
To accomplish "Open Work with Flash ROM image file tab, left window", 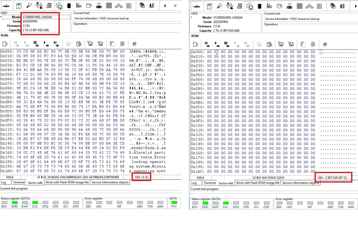I will 67,182.
